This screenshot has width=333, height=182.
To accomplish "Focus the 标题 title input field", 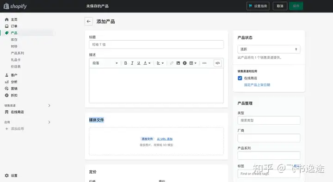I will (x=156, y=44).
